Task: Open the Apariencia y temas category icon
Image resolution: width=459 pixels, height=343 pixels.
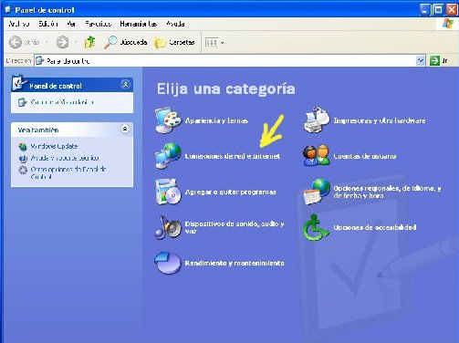Action: point(168,120)
